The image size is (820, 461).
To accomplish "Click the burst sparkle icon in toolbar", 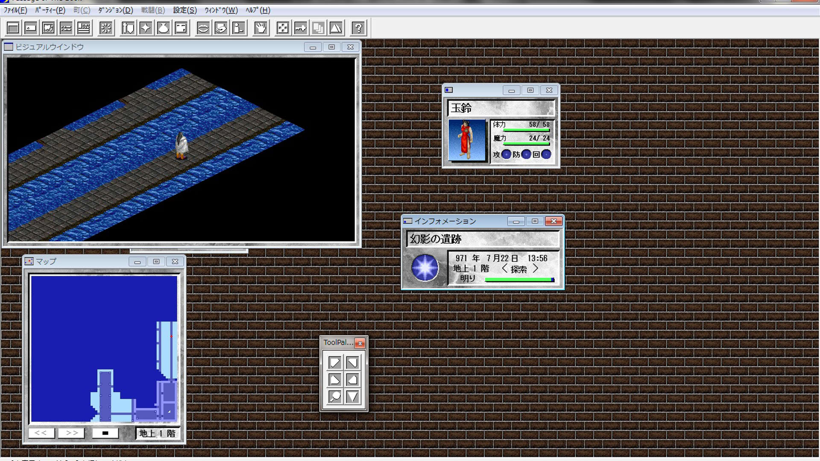I will click(x=106, y=28).
